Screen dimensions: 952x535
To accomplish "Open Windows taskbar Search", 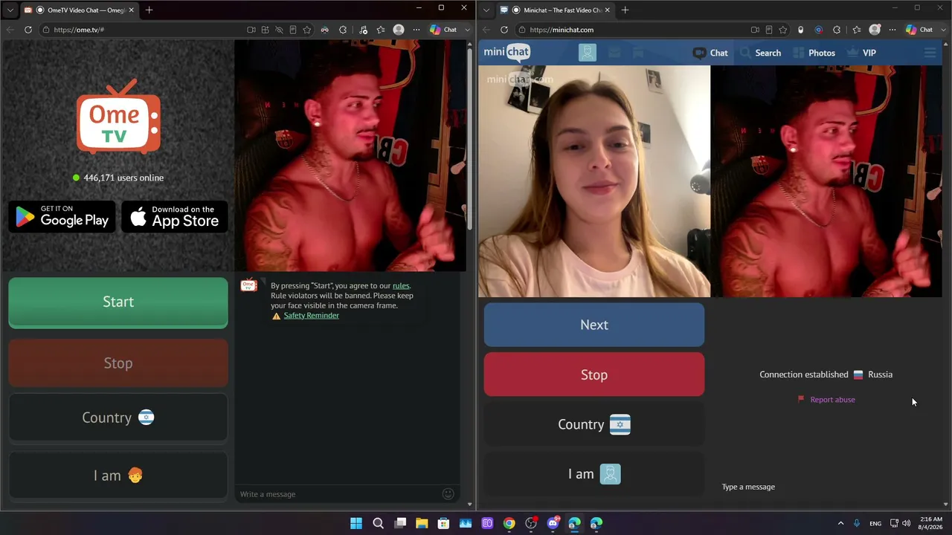I will [x=378, y=523].
